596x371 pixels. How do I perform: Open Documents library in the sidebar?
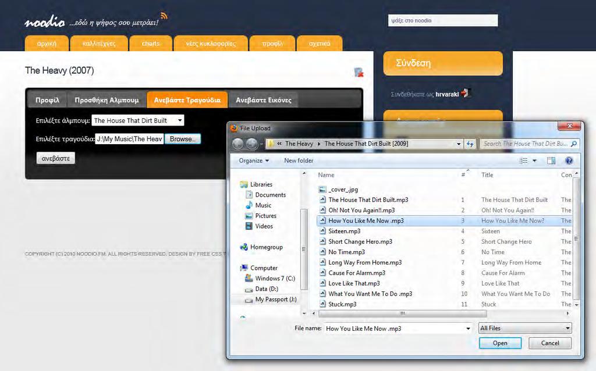point(270,195)
